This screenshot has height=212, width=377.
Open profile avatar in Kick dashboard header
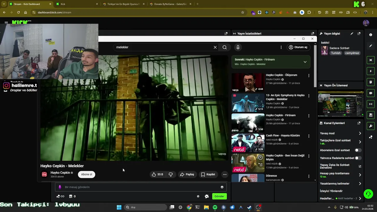pyautogui.click(x=366, y=23)
